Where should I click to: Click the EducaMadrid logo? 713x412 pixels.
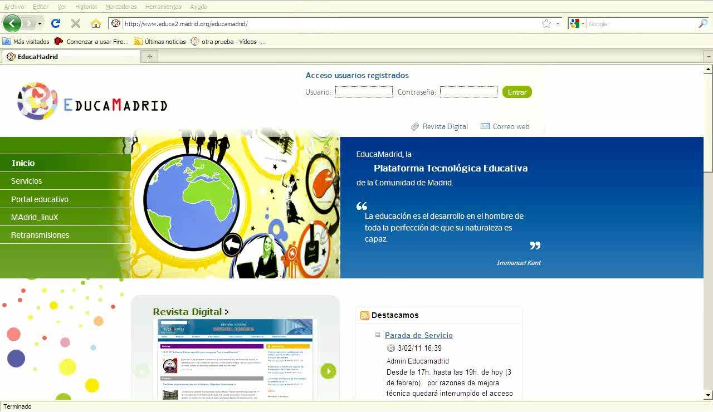coord(92,101)
